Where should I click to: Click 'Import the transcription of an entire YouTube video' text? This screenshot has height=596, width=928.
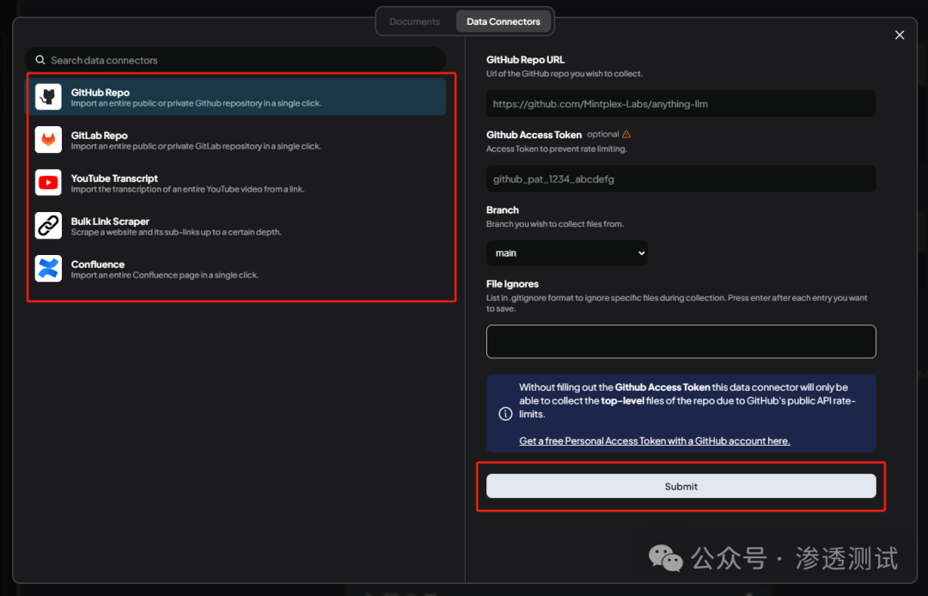coord(187,189)
